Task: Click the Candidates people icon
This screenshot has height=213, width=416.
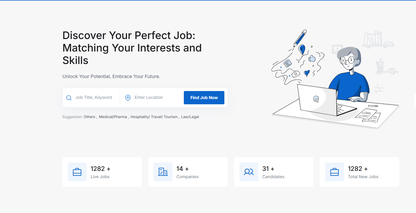Action: pos(249,172)
